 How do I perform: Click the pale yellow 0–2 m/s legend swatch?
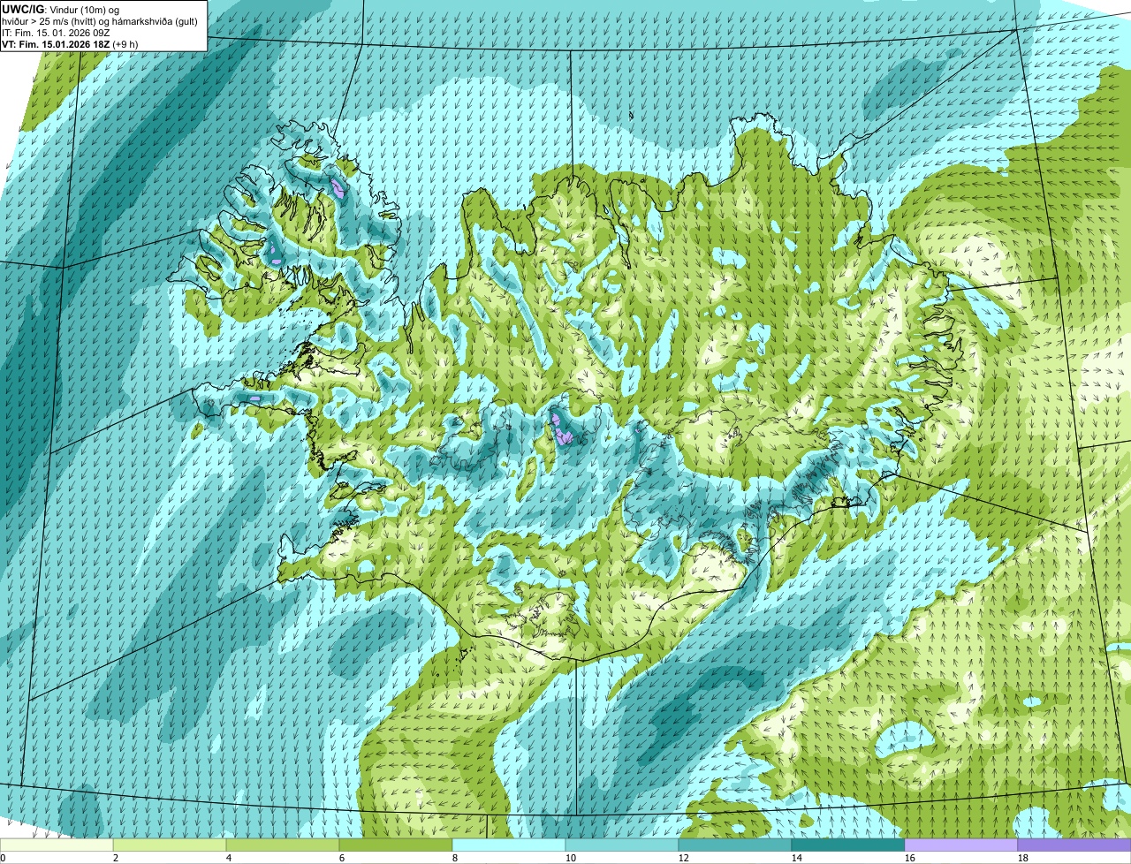point(57,845)
